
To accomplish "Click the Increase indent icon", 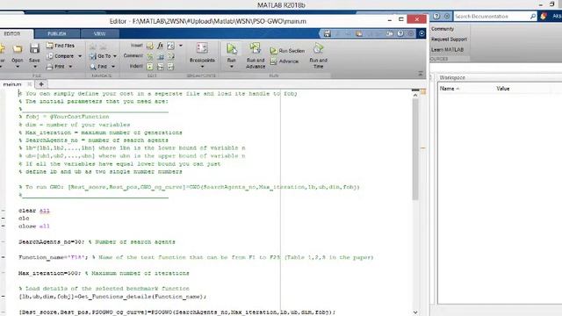I will point(160,67).
